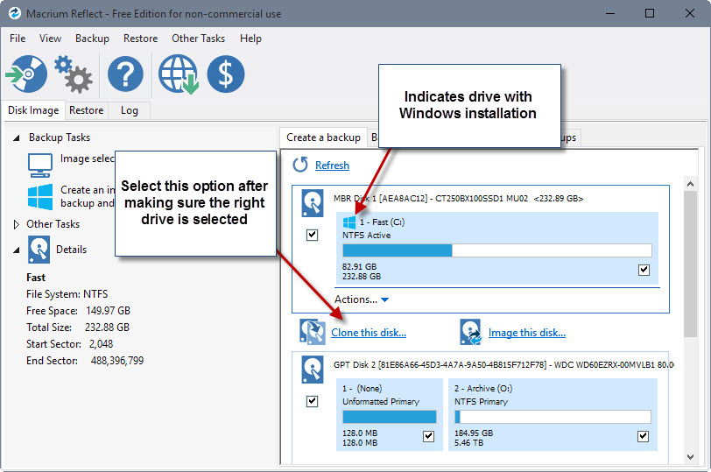Click the Clone this disk link

(x=368, y=333)
